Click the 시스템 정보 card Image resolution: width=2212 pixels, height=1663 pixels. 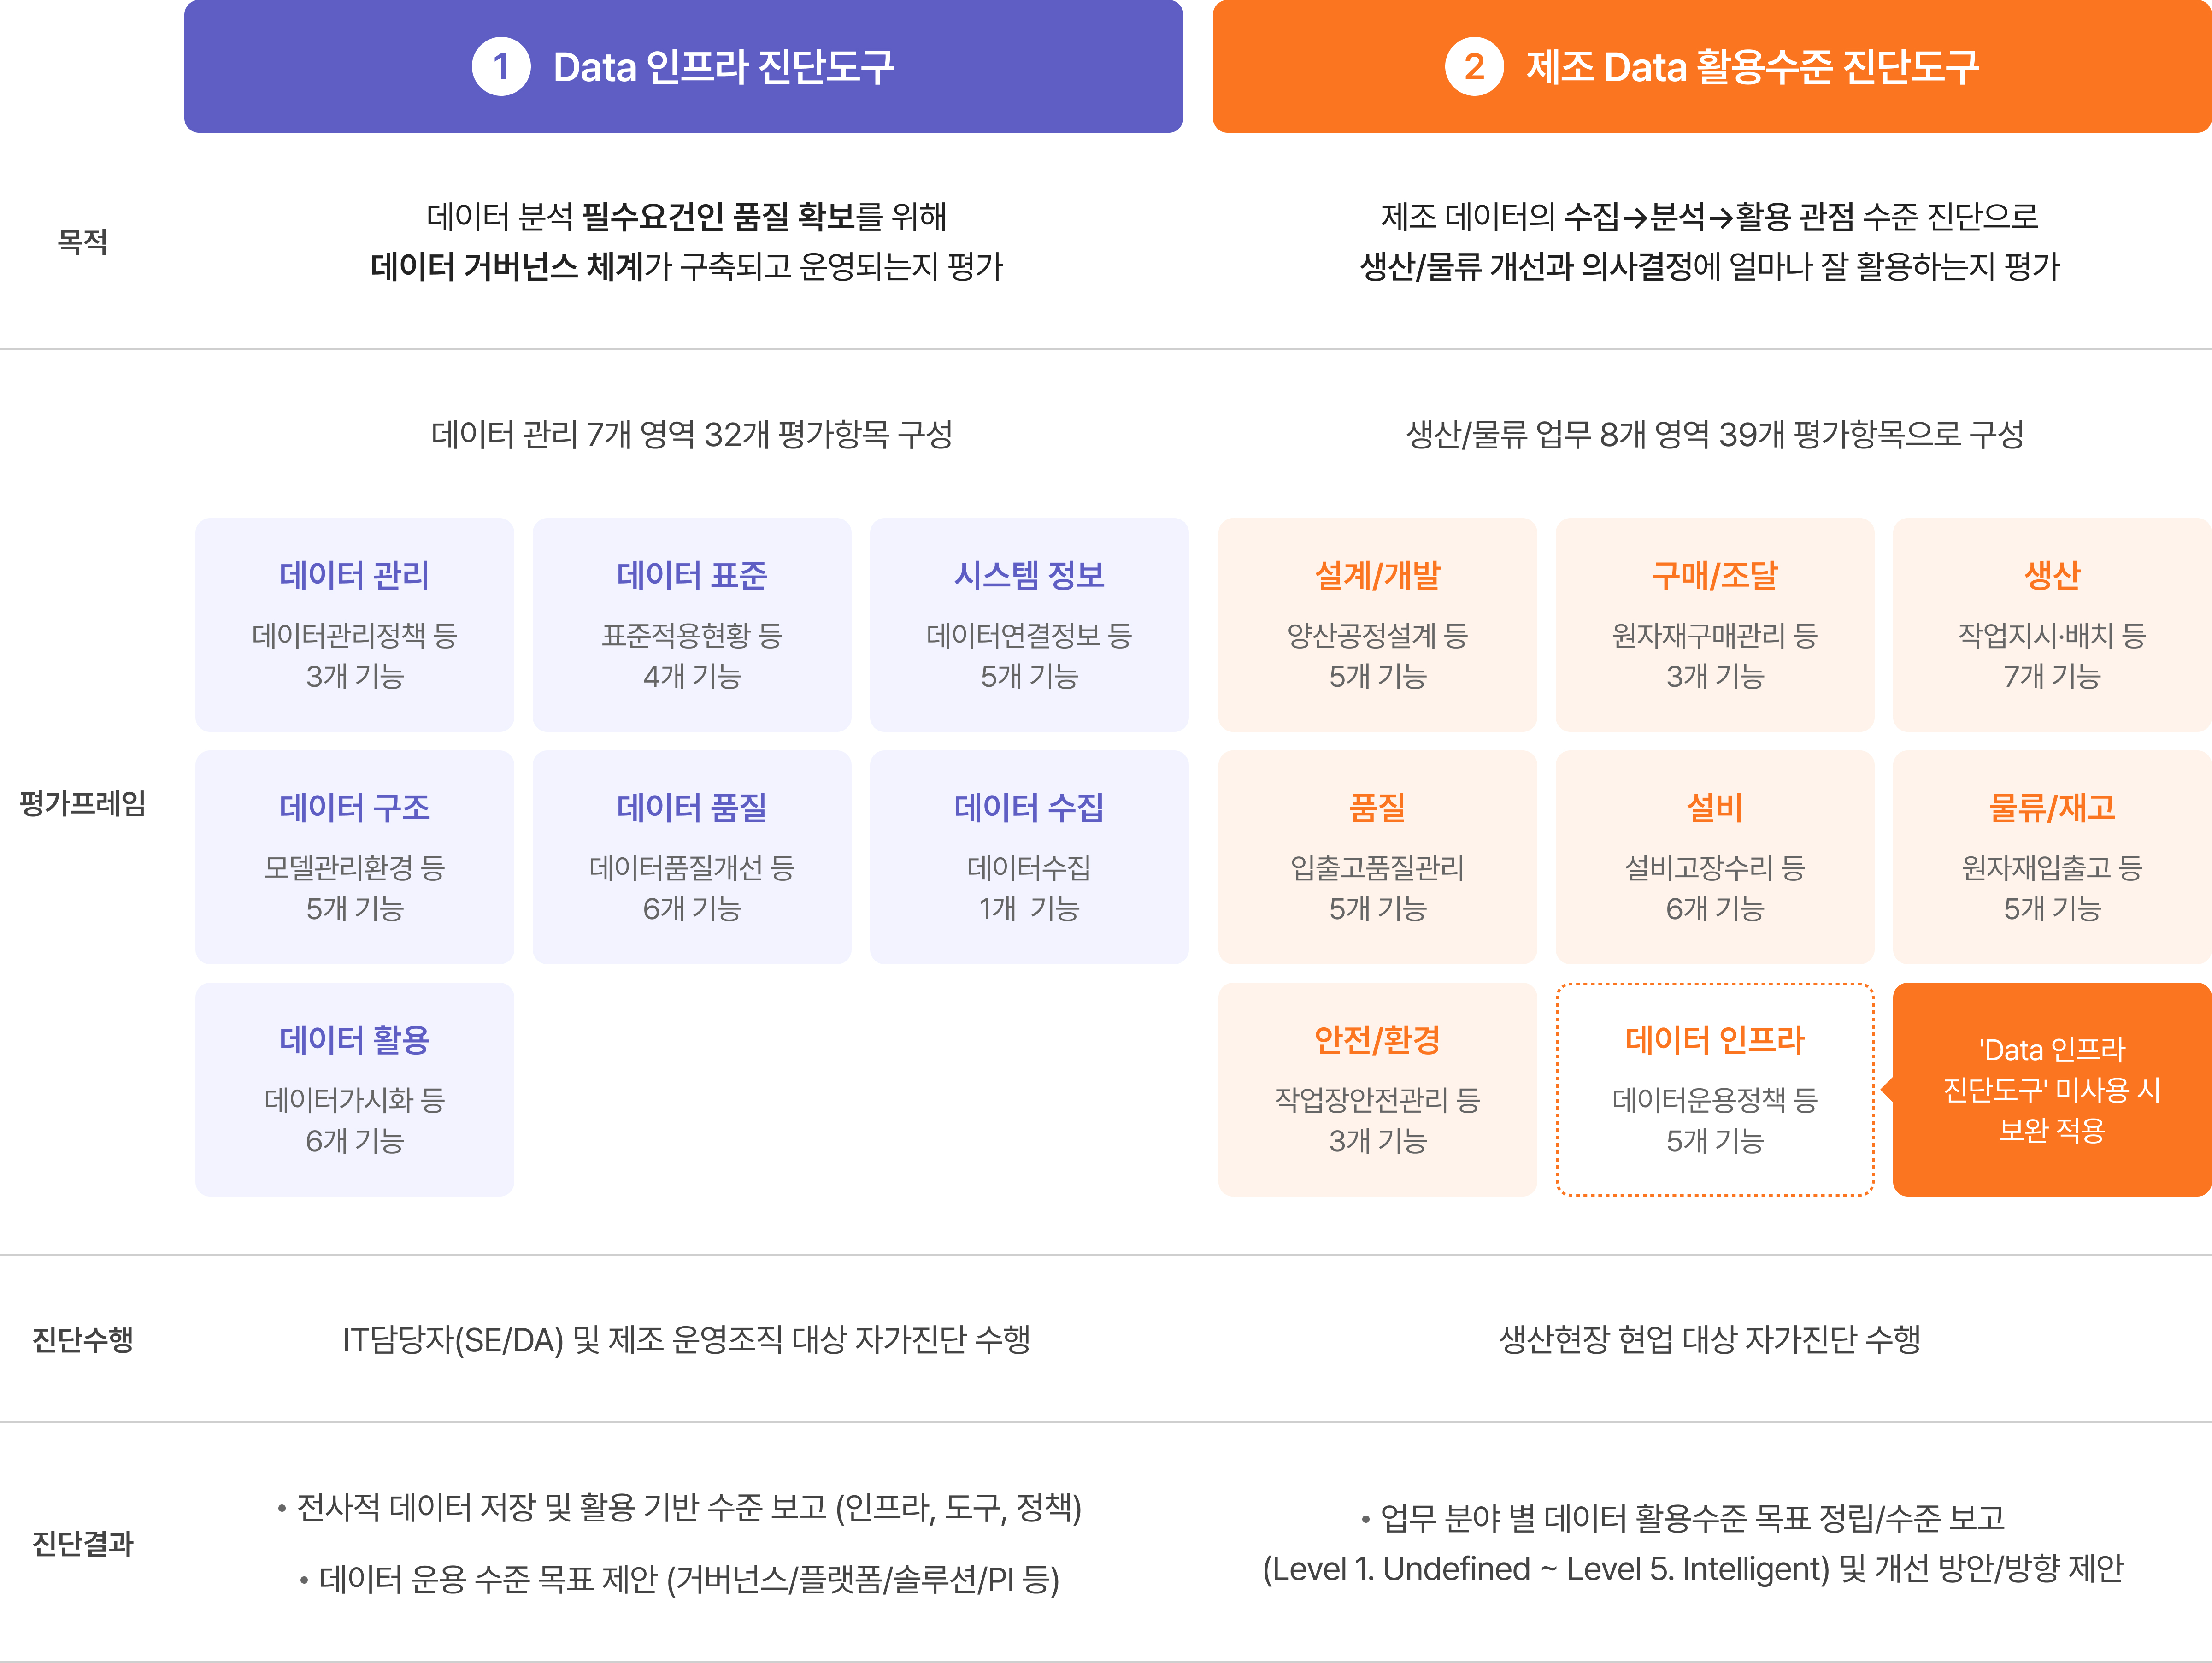tap(1028, 624)
